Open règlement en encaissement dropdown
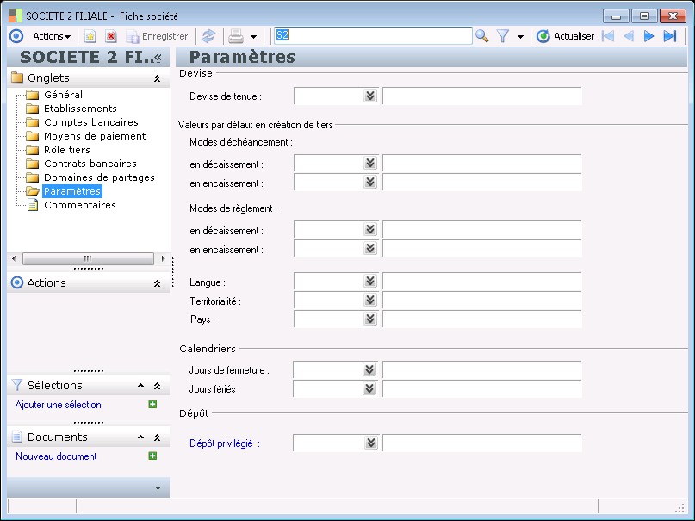Image resolution: width=695 pixels, height=521 pixels. click(x=370, y=249)
